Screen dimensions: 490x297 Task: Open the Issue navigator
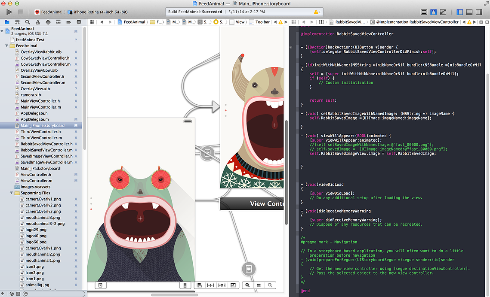coord(38,22)
